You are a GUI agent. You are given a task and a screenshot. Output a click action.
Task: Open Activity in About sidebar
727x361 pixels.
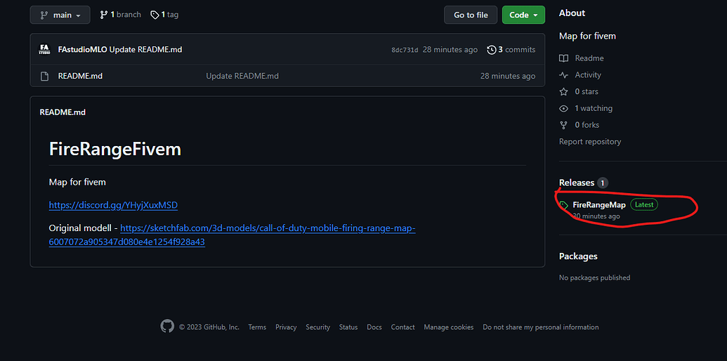[588, 75]
